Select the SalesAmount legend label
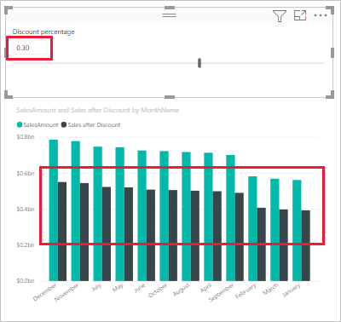341x322 pixels. (41, 124)
